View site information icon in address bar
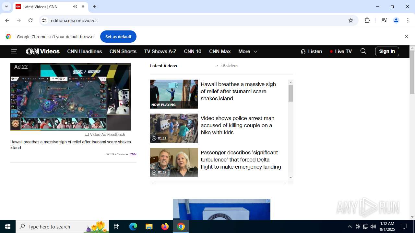Viewport: 415px width, 233px height. pyautogui.click(x=44, y=20)
